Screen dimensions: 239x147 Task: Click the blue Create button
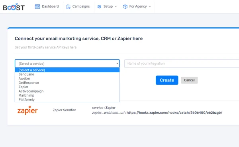pyautogui.click(x=167, y=80)
